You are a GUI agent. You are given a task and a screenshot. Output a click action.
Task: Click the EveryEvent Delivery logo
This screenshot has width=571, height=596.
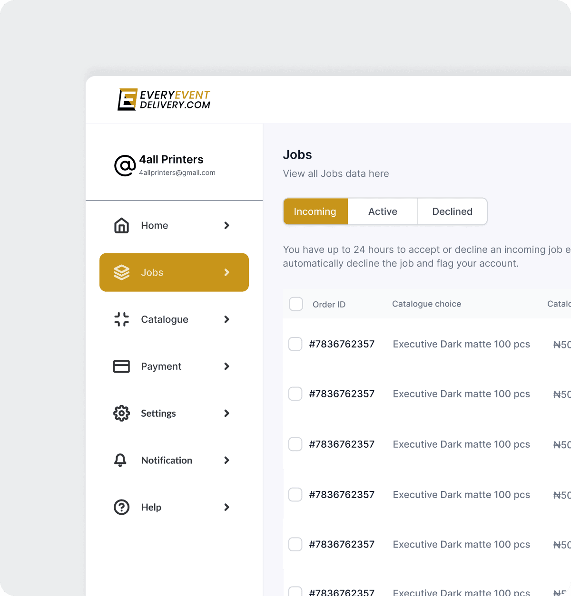(164, 99)
